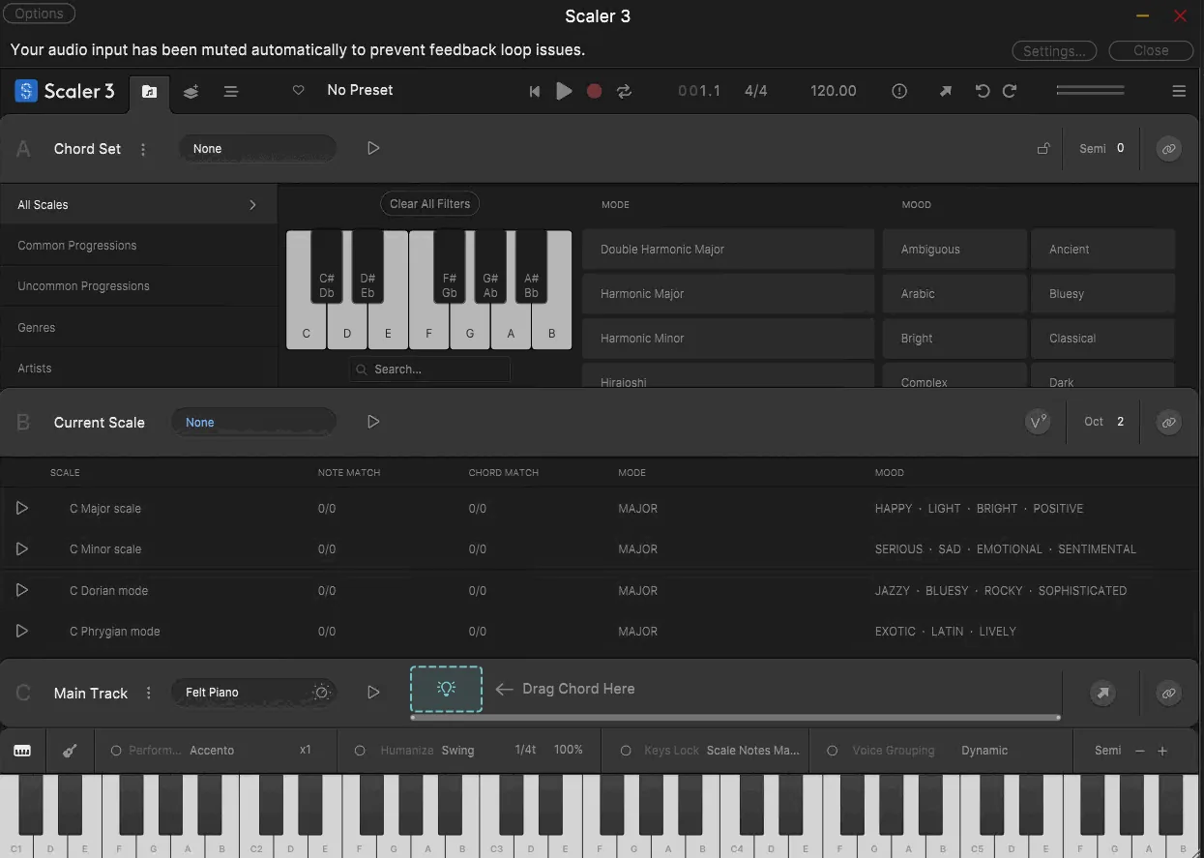Click the heart favorite preset icon
Screen dimensions: 1204x858
pos(299,90)
